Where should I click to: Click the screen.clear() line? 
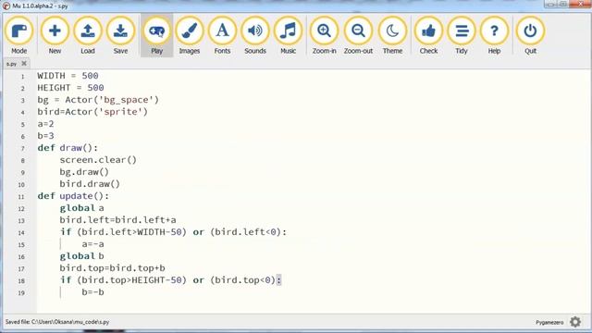pyautogui.click(x=98, y=160)
